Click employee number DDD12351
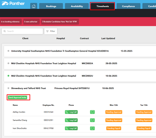 49,120
